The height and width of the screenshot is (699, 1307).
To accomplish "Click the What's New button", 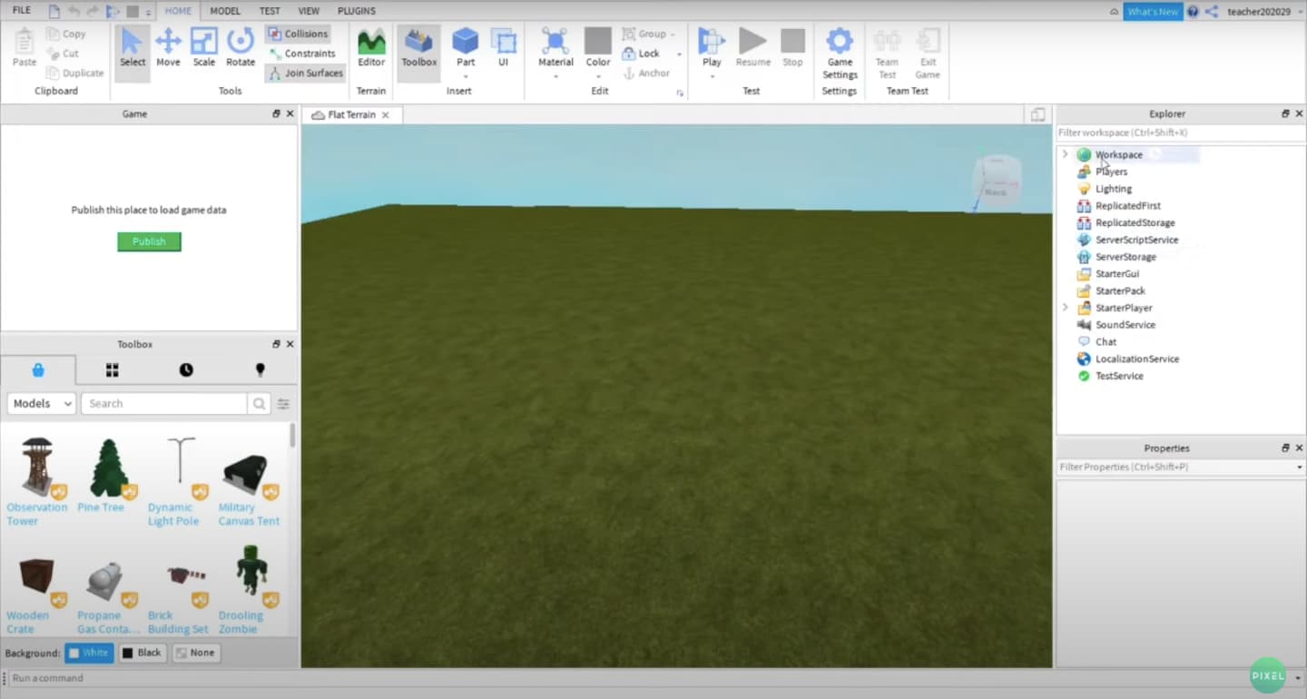I will point(1153,12).
